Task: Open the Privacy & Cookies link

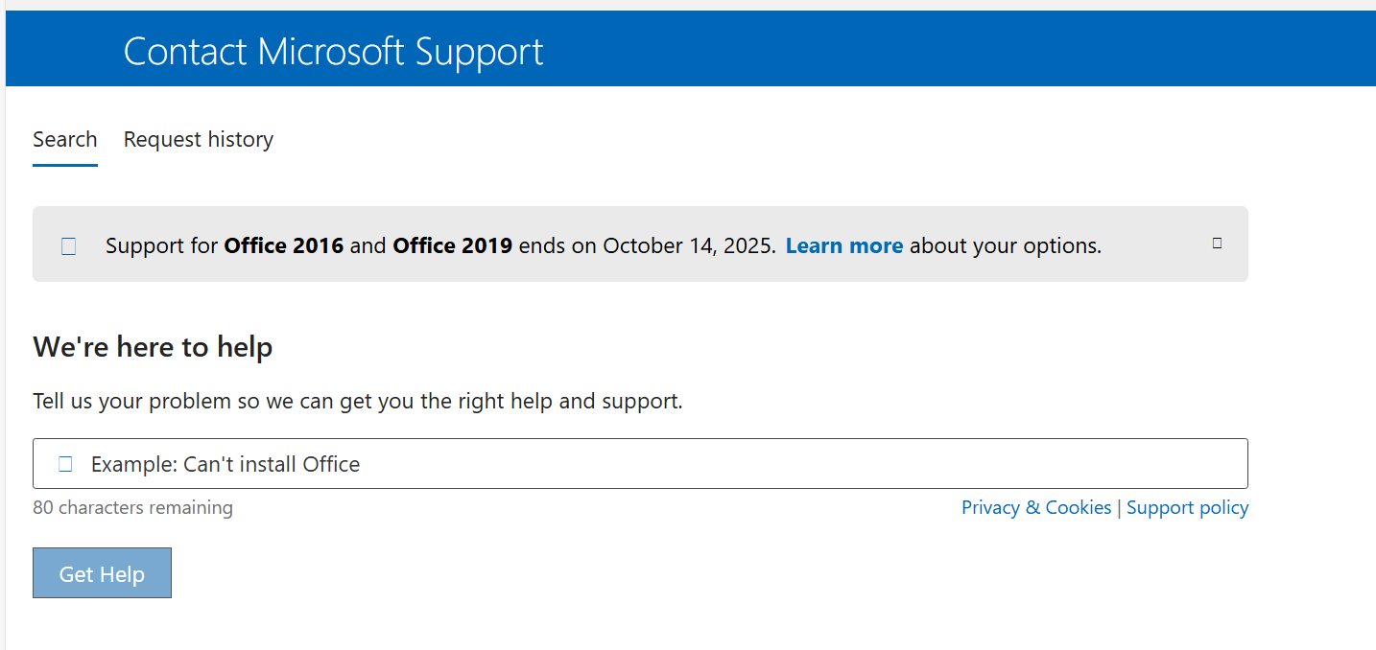Action: 1036,508
